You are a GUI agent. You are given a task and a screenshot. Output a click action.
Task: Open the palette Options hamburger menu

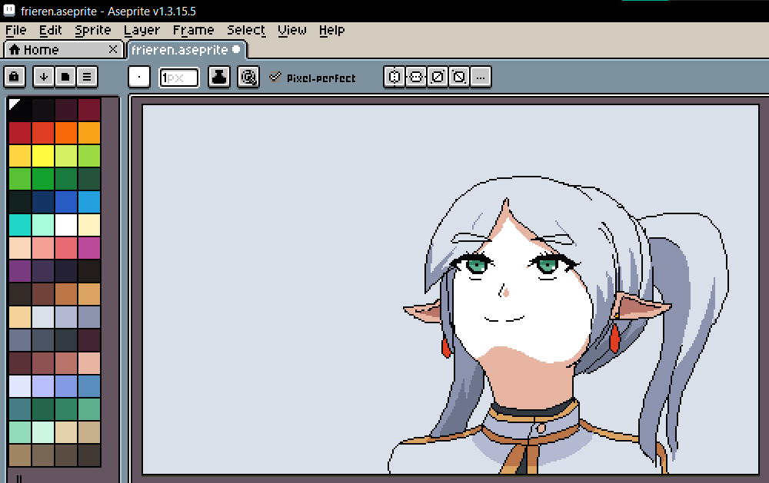click(x=87, y=77)
